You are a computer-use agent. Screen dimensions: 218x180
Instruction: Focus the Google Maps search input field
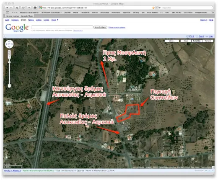(62, 27)
